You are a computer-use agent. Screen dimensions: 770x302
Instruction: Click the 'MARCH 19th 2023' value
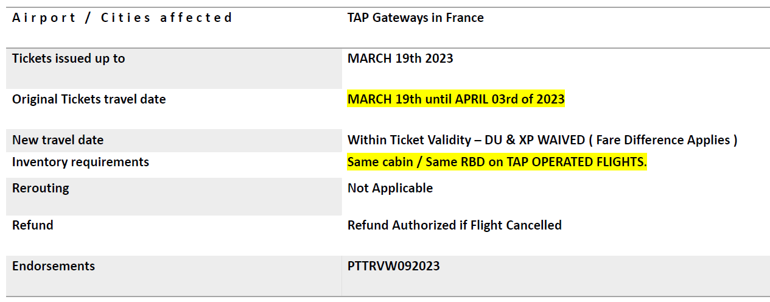401,58
